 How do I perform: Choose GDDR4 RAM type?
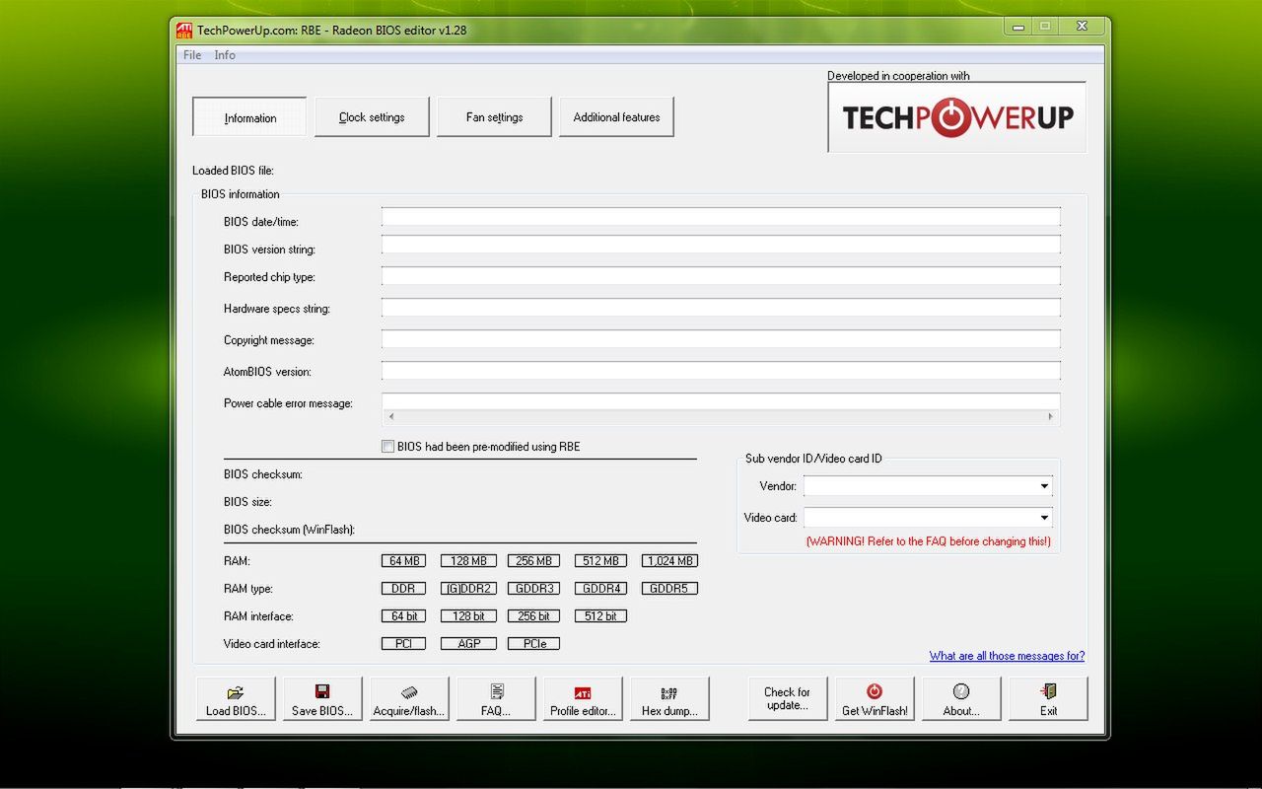click(x=600, y=589)
